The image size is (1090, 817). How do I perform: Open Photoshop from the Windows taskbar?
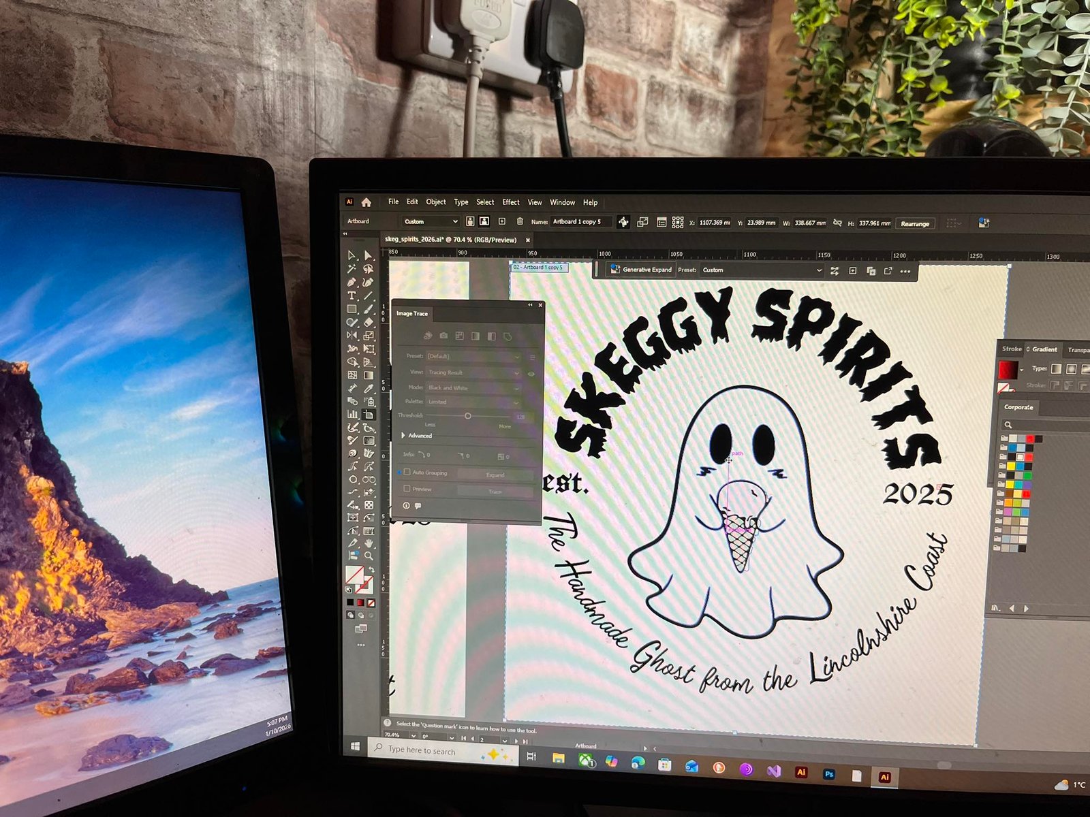[829, 774]
